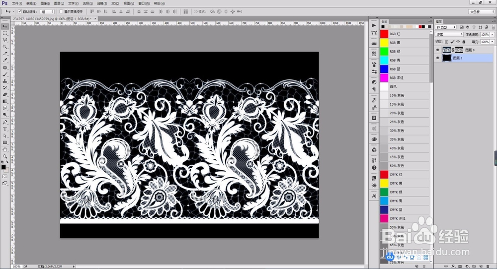This screenshot has width=497, height=269.
Task: Pick the CMYK 蓝 swatch
Action: pos(384,209)
